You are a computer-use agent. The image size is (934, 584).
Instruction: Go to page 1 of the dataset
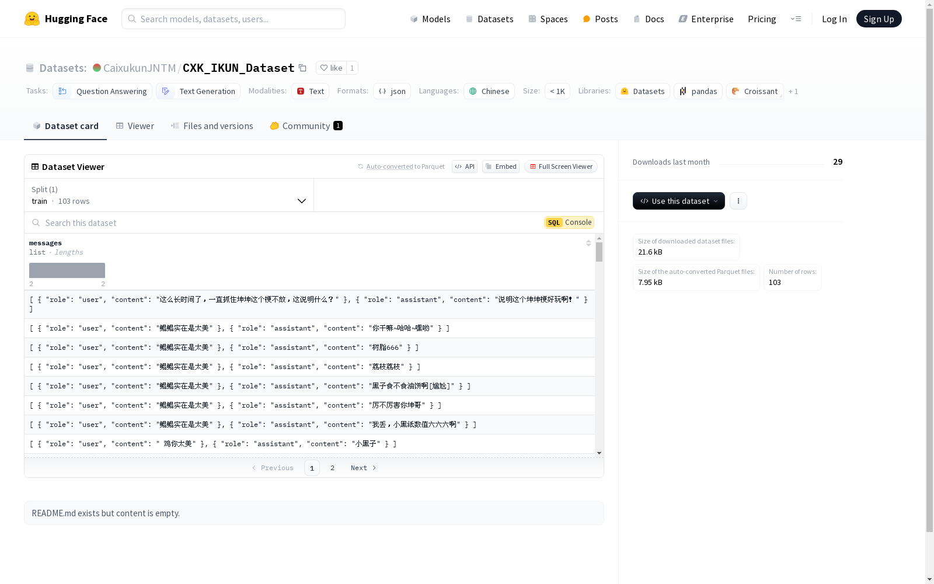(312, 468)
